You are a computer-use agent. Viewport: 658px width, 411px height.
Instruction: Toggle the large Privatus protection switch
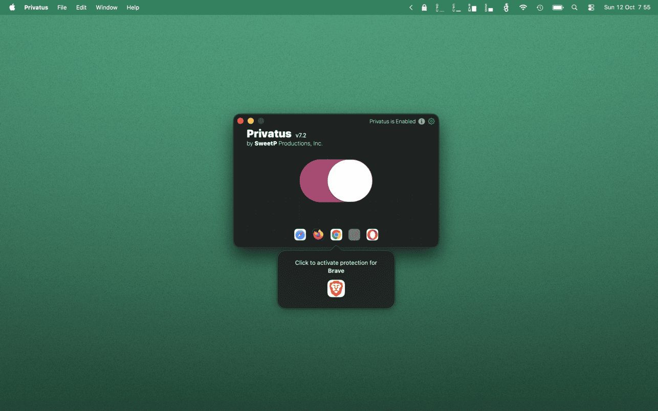click(x=336, y=180)
